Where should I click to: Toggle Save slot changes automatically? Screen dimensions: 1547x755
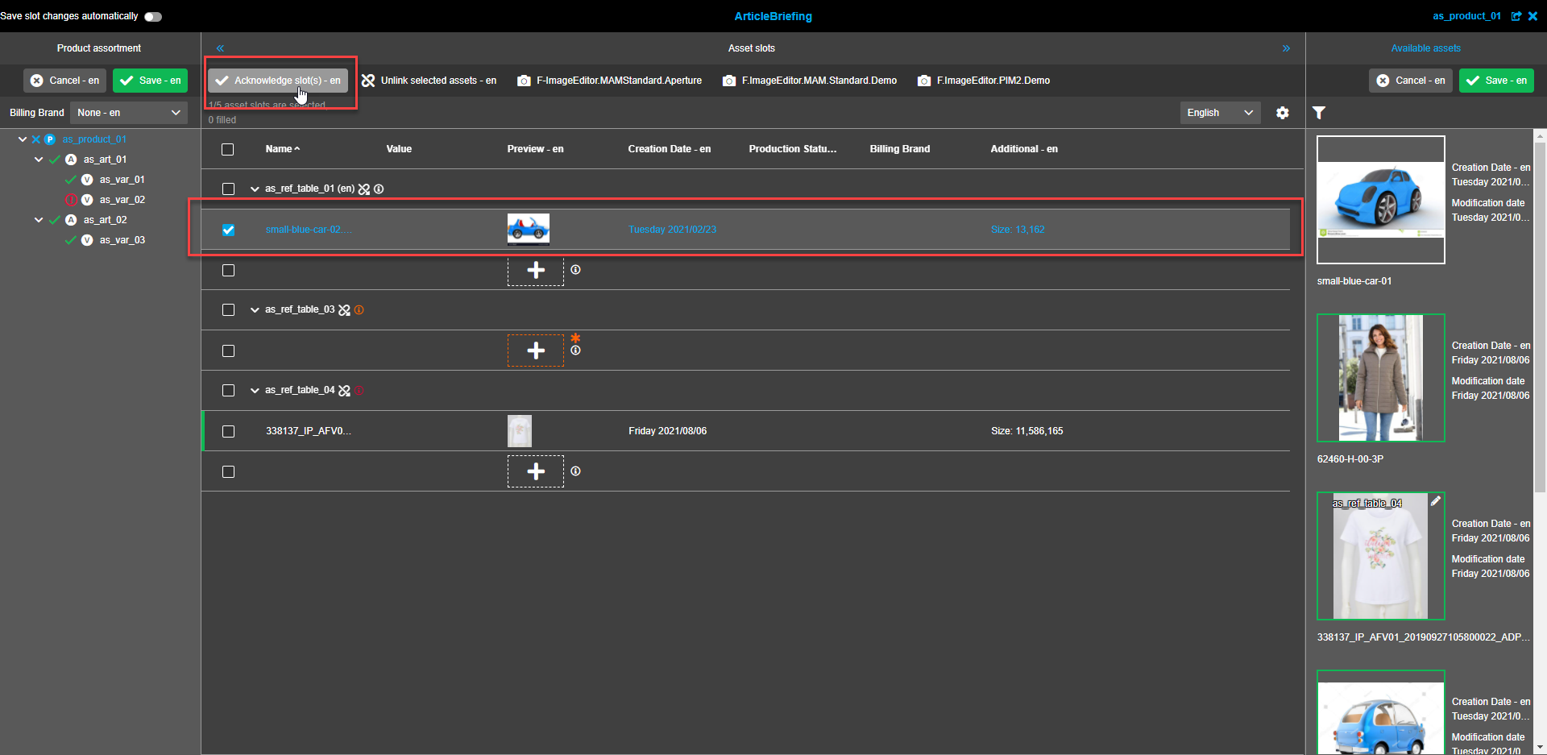152,16
